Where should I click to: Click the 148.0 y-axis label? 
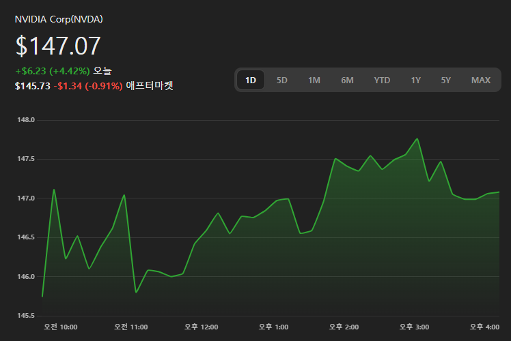(x=26, y=120)
